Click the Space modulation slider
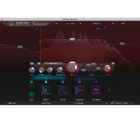This screenshot has height=123, width=140. (32, 90)
